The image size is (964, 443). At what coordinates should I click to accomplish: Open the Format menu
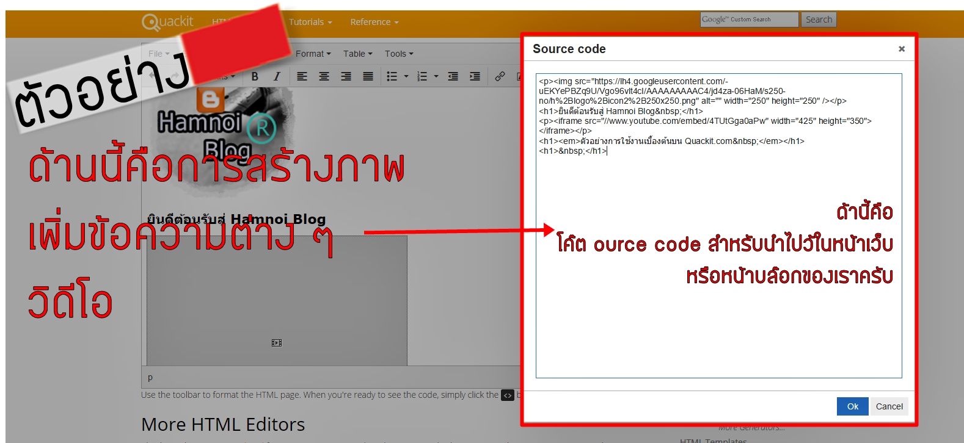click(x=313, y=54)
